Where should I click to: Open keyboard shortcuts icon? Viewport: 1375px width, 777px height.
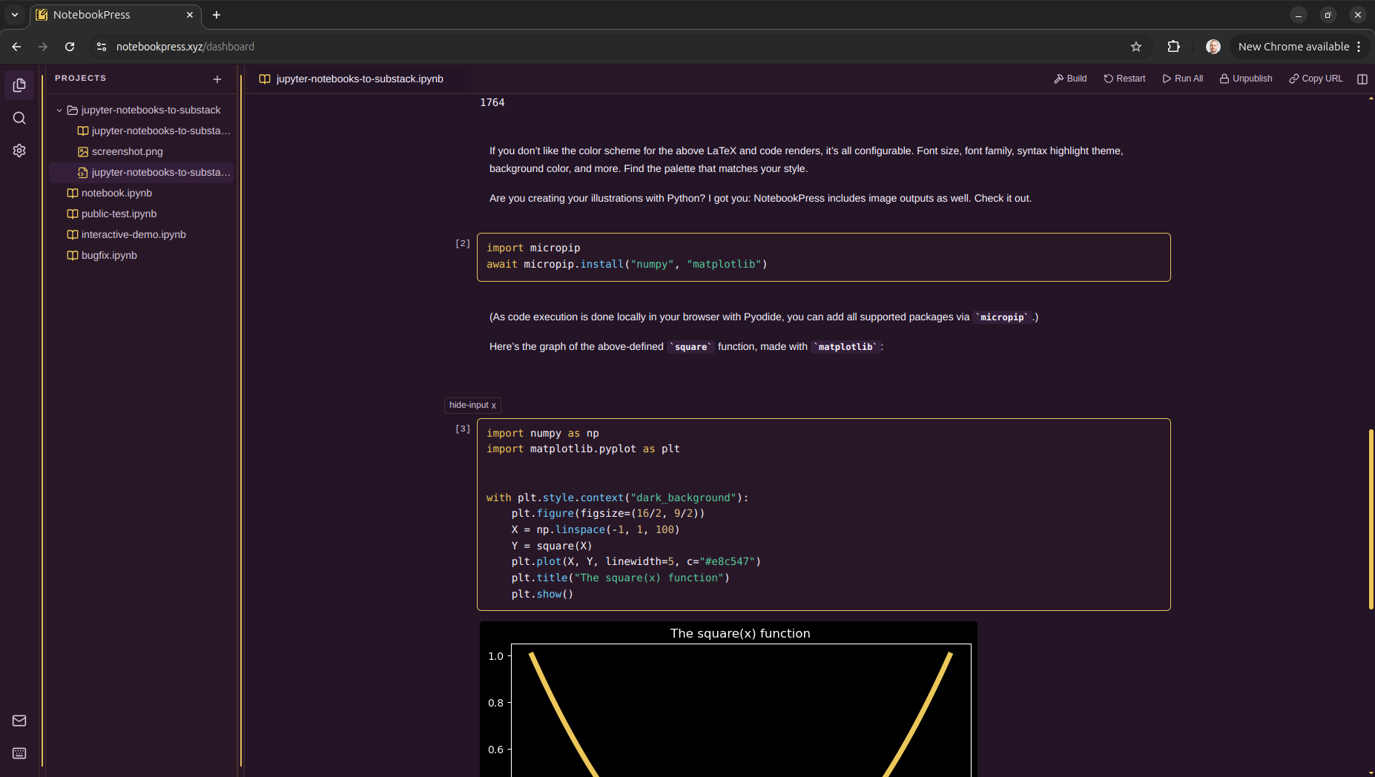[19, 753]
